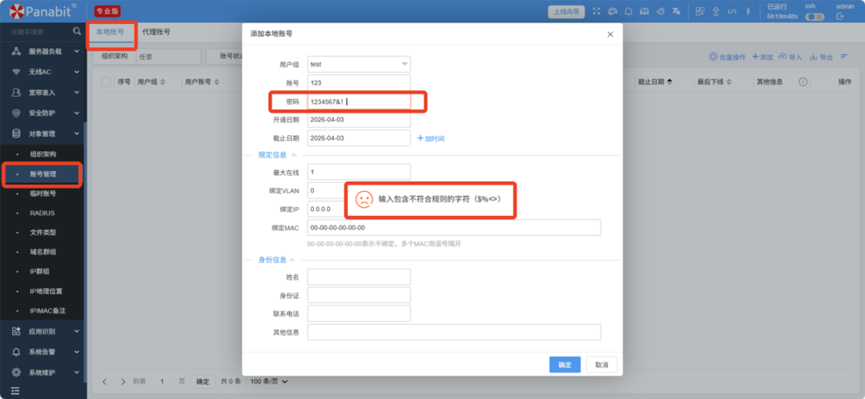Viewport: 865px width, 399px height.
Task: Open RADIUS in the sidebar
Action: pyautogui.click(x=42, y=213)
